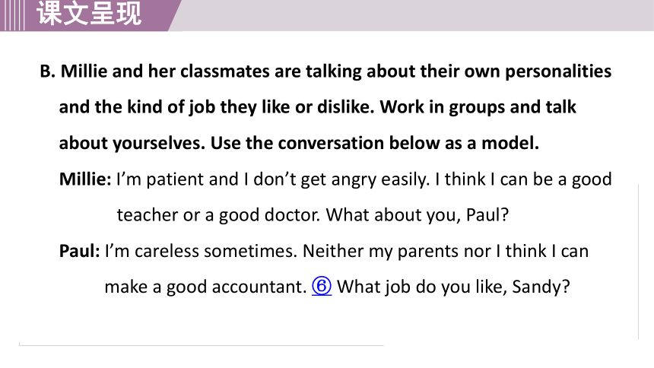Select the bold 'Paul:' speaker label
Viewport: 654px width, 368px height.
pos(79,251)
